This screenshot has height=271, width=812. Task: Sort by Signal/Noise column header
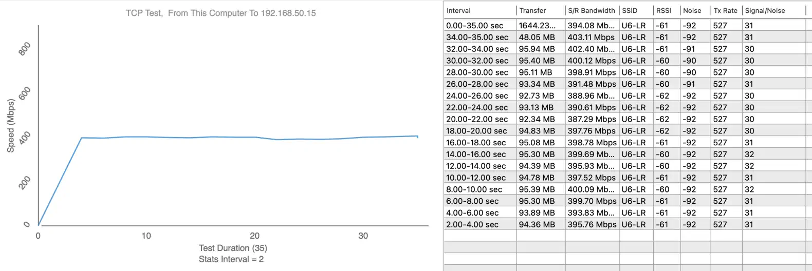tap(765, 10)
